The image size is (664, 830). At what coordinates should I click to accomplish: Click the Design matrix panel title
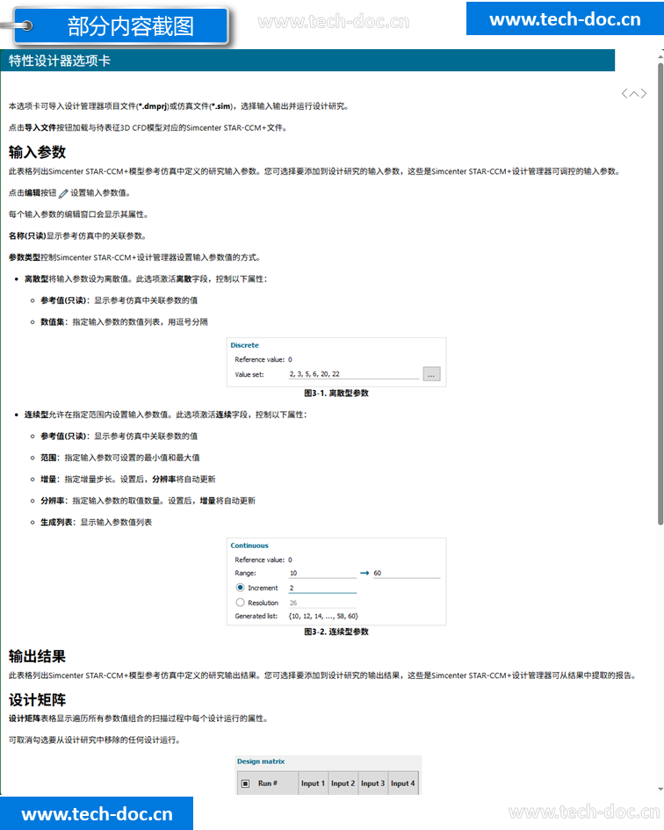(261, 761)
